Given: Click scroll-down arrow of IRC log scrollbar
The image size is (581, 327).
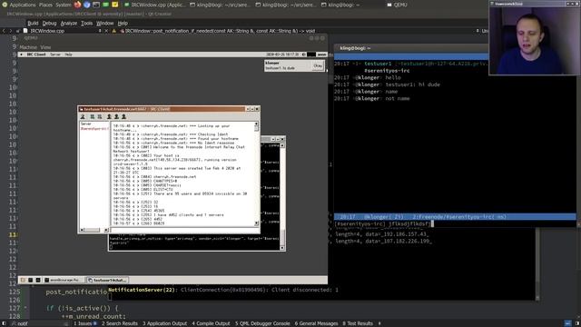Looking at the screenshot, I should pos(256,223).
